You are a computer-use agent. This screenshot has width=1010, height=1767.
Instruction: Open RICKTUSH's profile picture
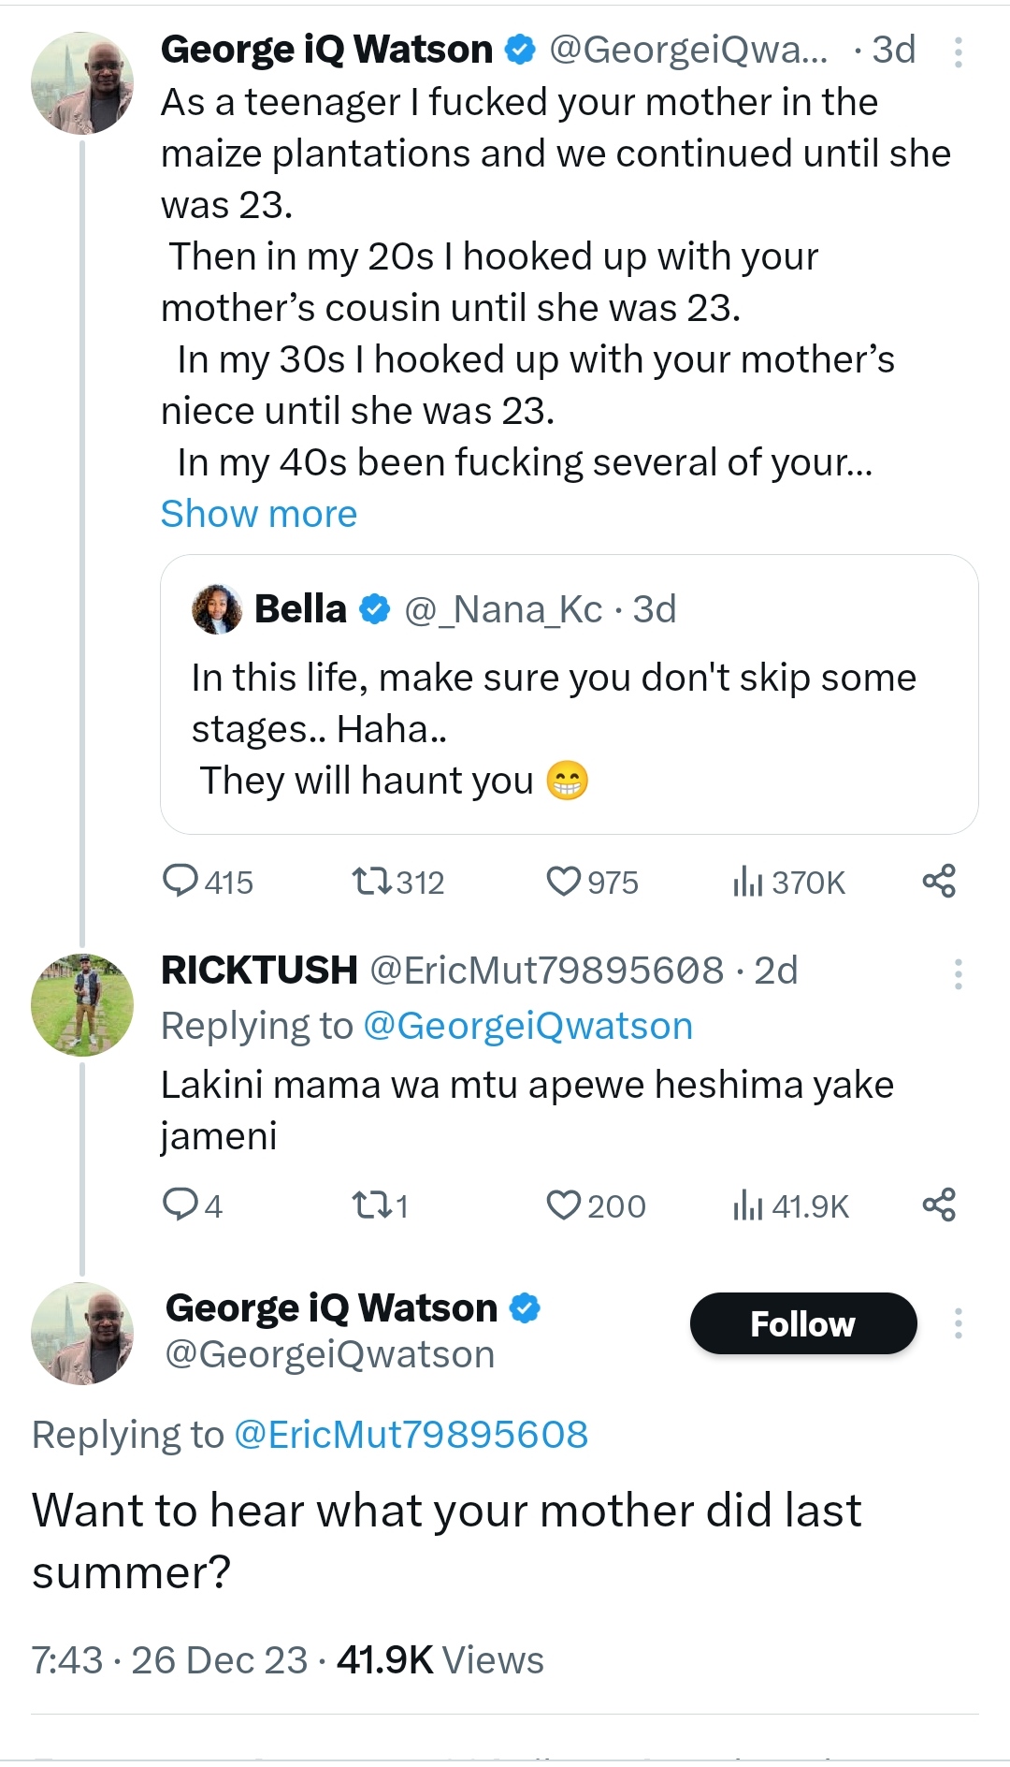[x=82, y=1004]
